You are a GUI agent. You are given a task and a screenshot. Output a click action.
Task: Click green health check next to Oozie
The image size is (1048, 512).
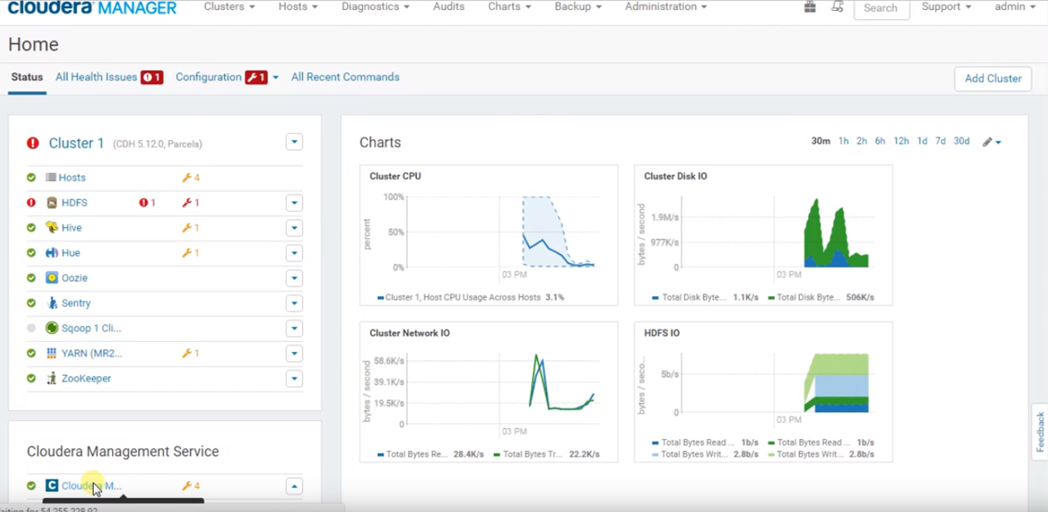point(32,278)
